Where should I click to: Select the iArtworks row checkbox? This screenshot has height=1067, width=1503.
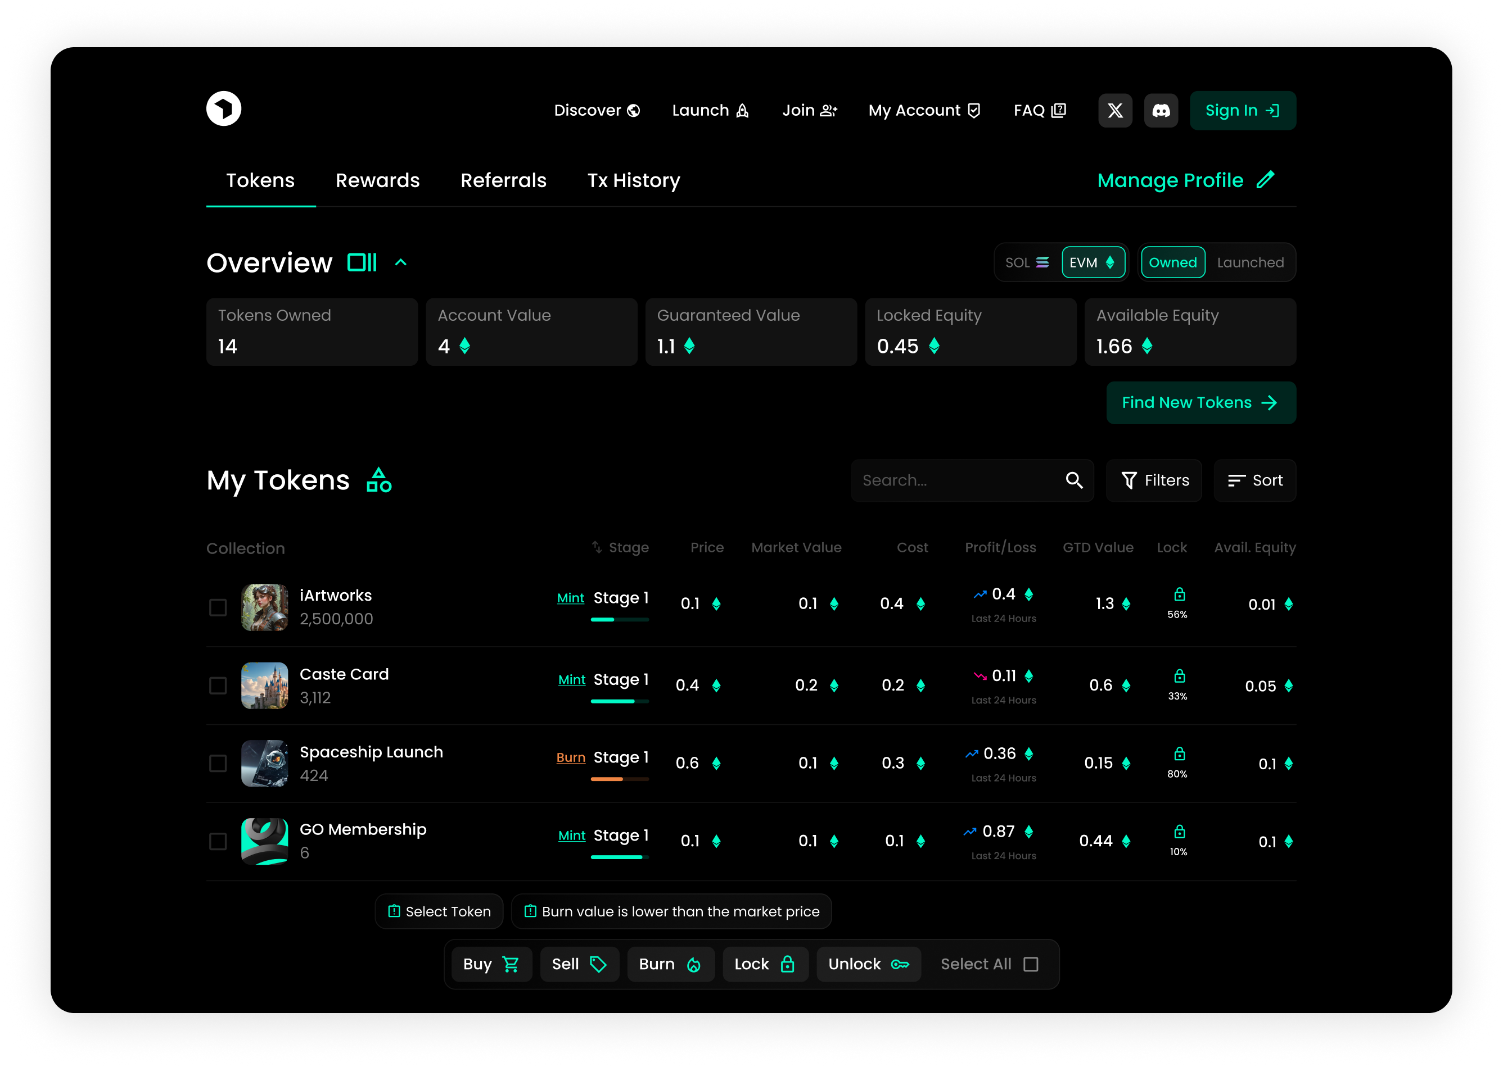pos(218,608)
